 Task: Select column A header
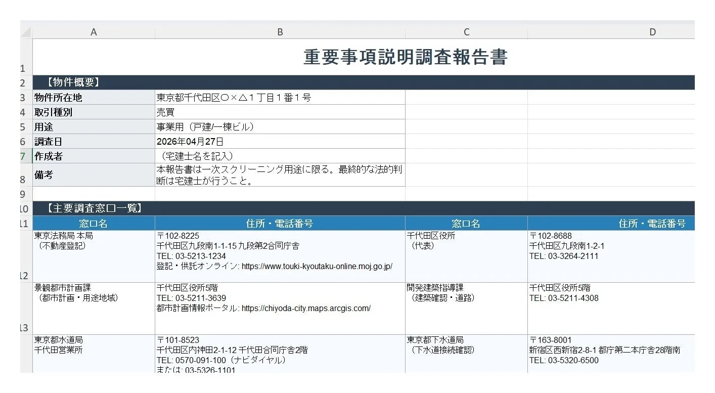click(94, 31)
